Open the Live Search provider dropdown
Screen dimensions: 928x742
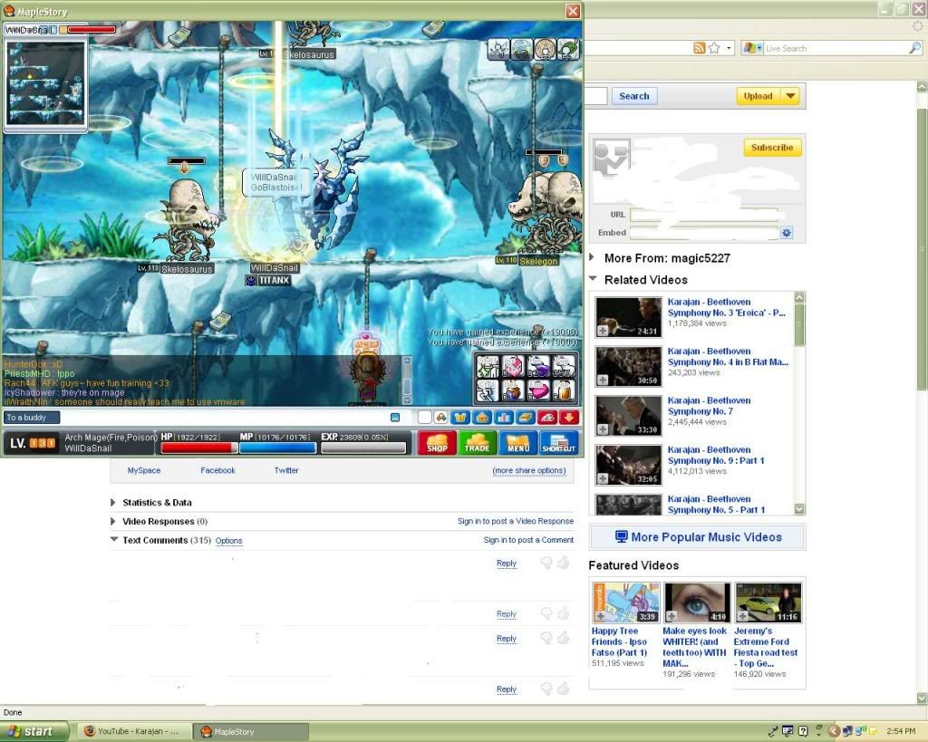tap(753, 48)
